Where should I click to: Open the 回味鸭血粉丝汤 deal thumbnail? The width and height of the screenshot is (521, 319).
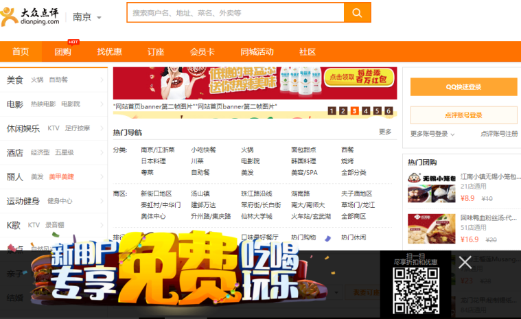coord(431,228)
